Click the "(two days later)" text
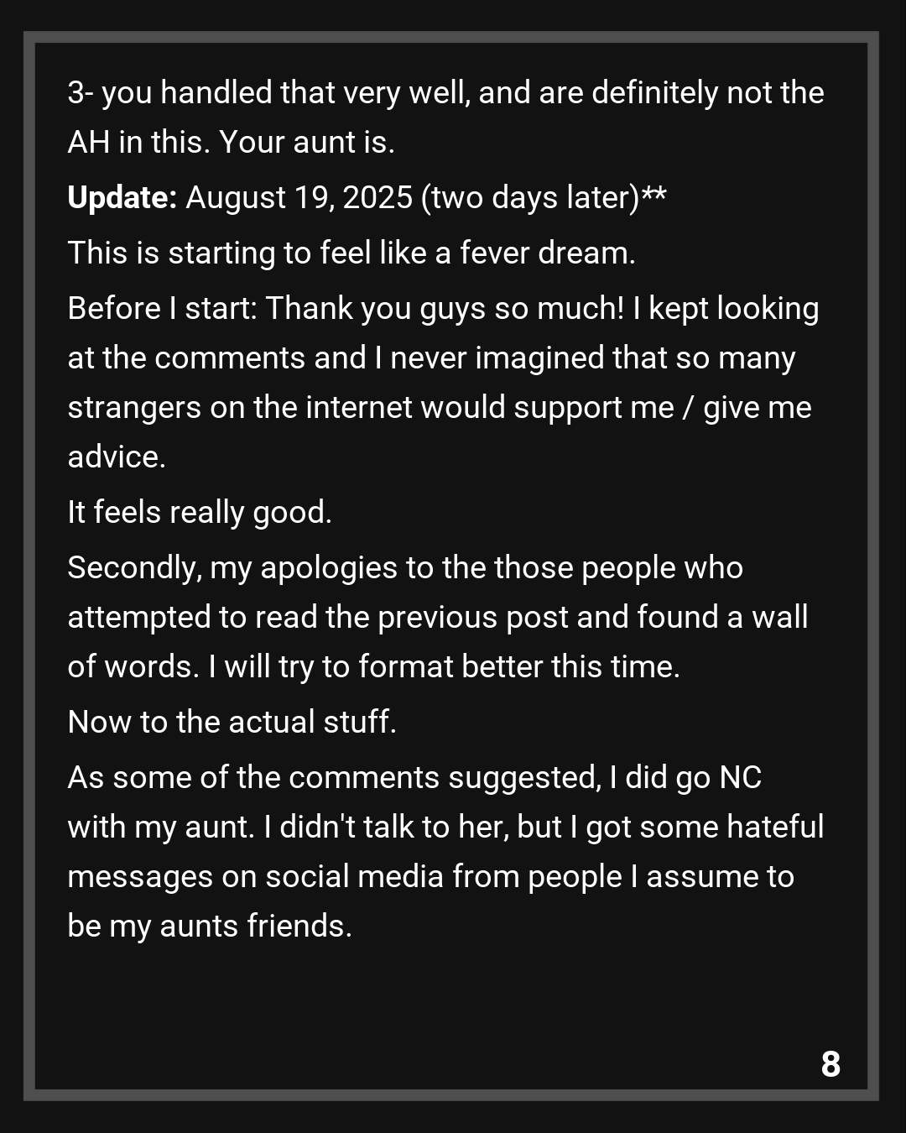Viewport: 906px width, 1133px height. click(530, 198)
